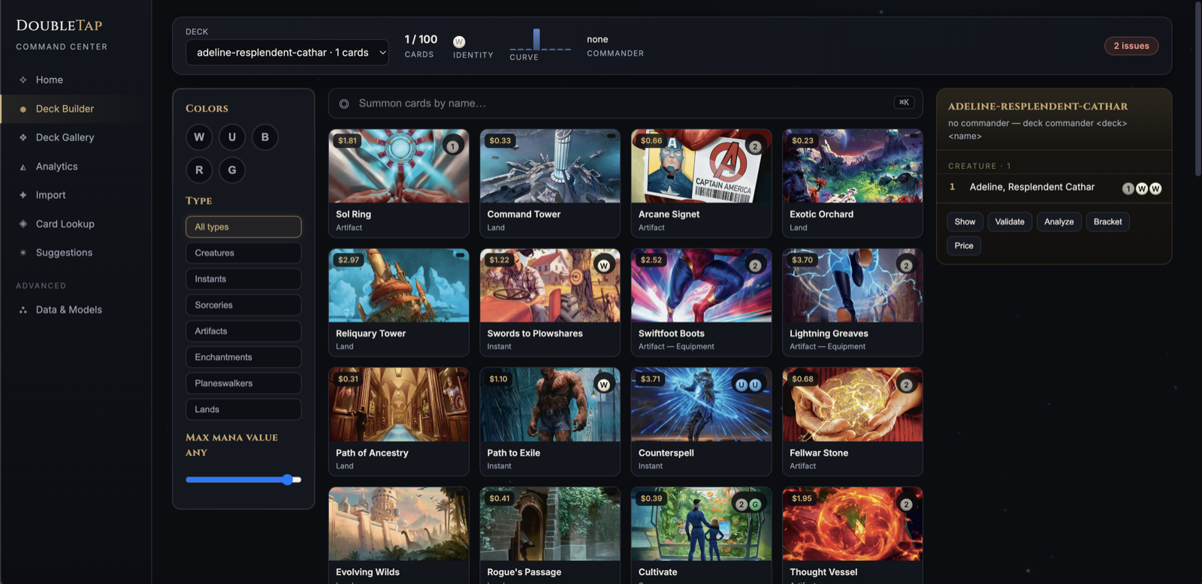Viewport: 1202px width, 584px height.
Task: Click the page vertical scrollbar
Action: 1197,90
